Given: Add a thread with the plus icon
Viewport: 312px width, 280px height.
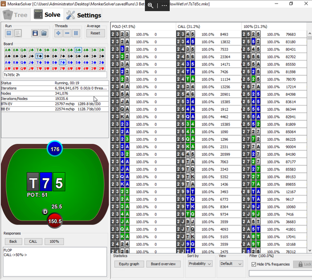Looking at the screenshot, I should [58, 33].
